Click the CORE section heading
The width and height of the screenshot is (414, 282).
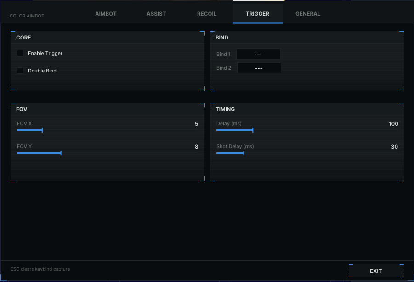point(23,38)
